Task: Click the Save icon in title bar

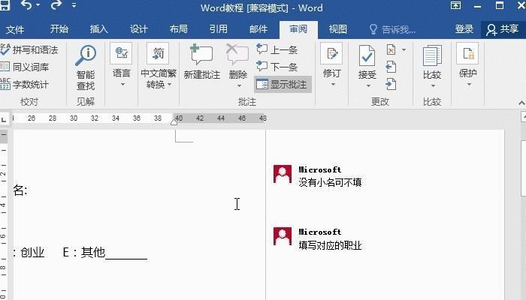Action: click(5, 5)
